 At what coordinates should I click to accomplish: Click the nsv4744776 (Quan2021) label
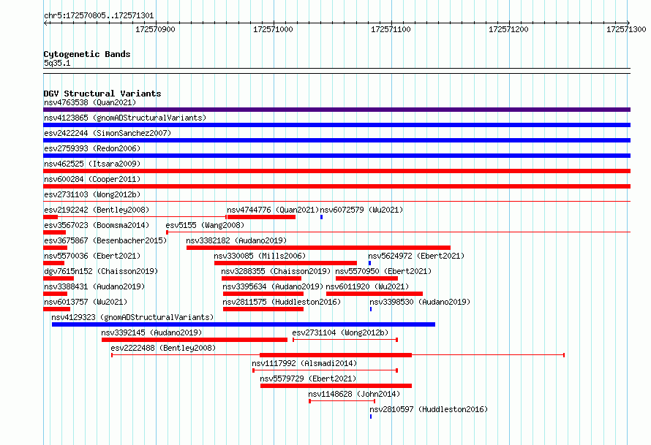(x=273, y=210)
